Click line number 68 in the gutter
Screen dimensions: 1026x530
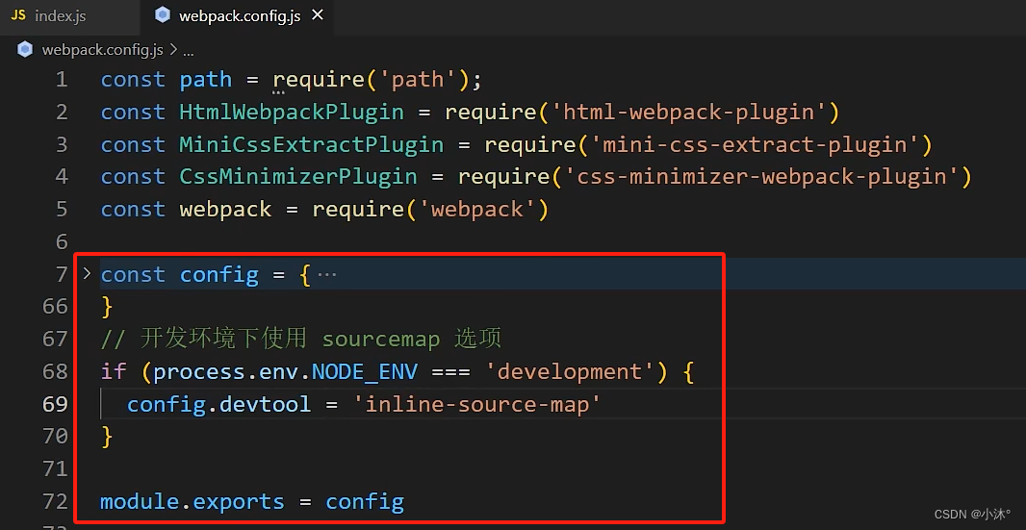click(x=55, y=372)
